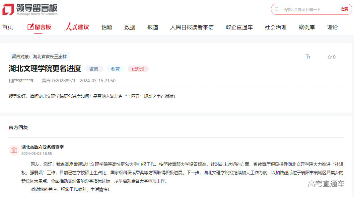Open the 案例库 menu item
Screen dimensions: 354x197
click(306, 27)
